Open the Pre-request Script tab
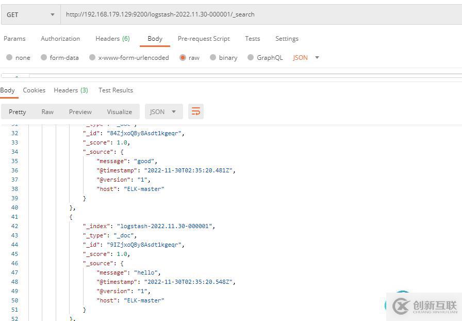Image resolution: width=462 pixels, height=321 pixels. (204, 39)
